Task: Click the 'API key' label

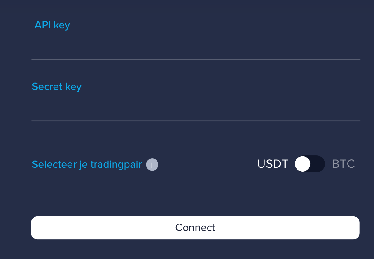Action: [52, 25]
